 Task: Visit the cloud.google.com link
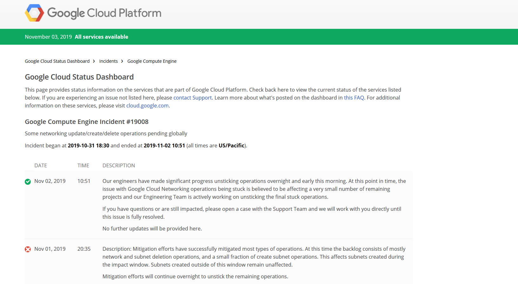(148, 106)
